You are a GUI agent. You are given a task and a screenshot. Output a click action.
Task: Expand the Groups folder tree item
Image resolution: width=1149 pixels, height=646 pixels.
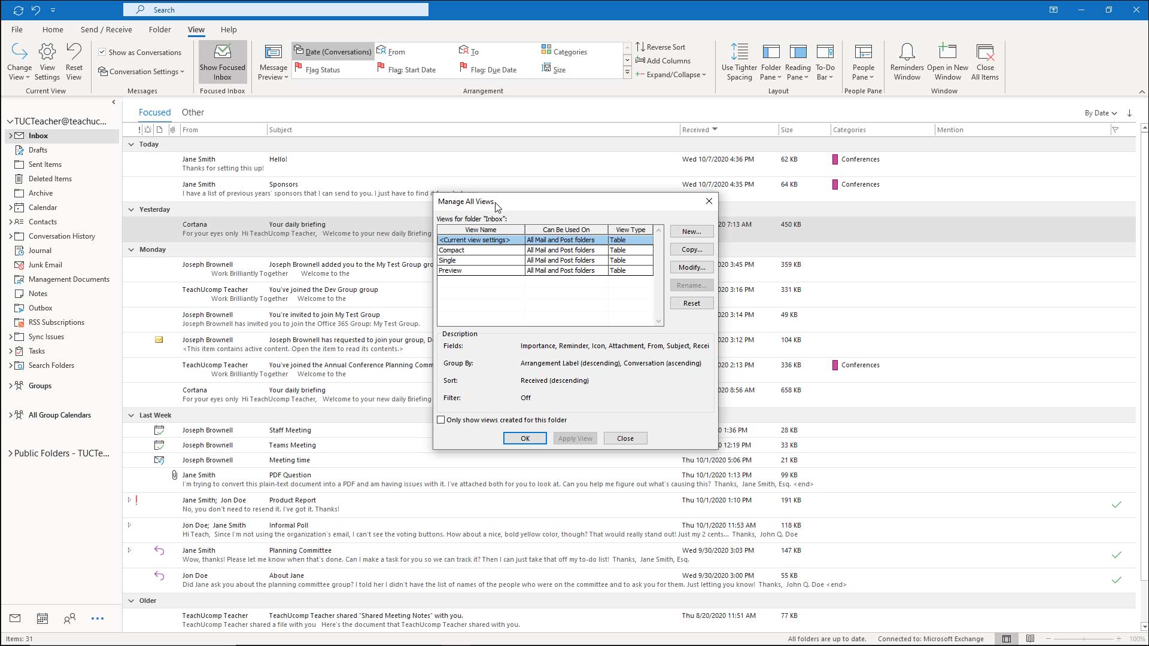click(10, 386)
